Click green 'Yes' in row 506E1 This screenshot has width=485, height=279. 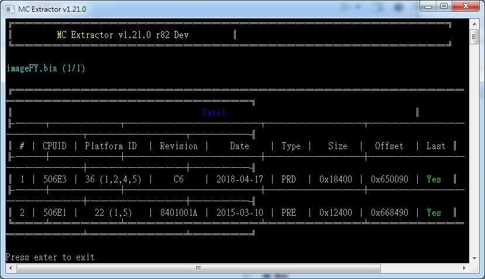click(x=434, y=212)
